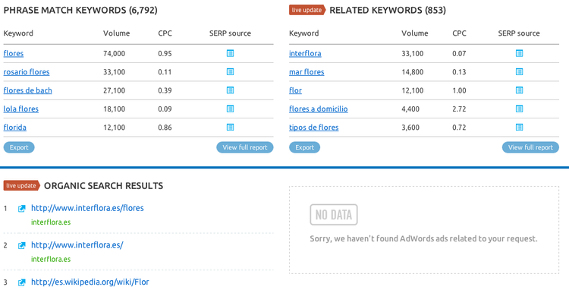The image size is (569, 290).
Task: Select the lola flores keyword link
Action: [x=21, y=109]
